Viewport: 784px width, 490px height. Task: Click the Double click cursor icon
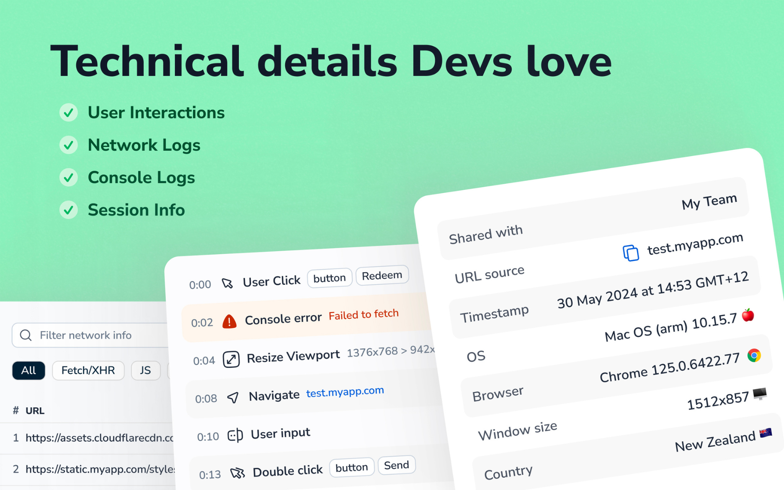pyautogui.click(x=237, y=473)
